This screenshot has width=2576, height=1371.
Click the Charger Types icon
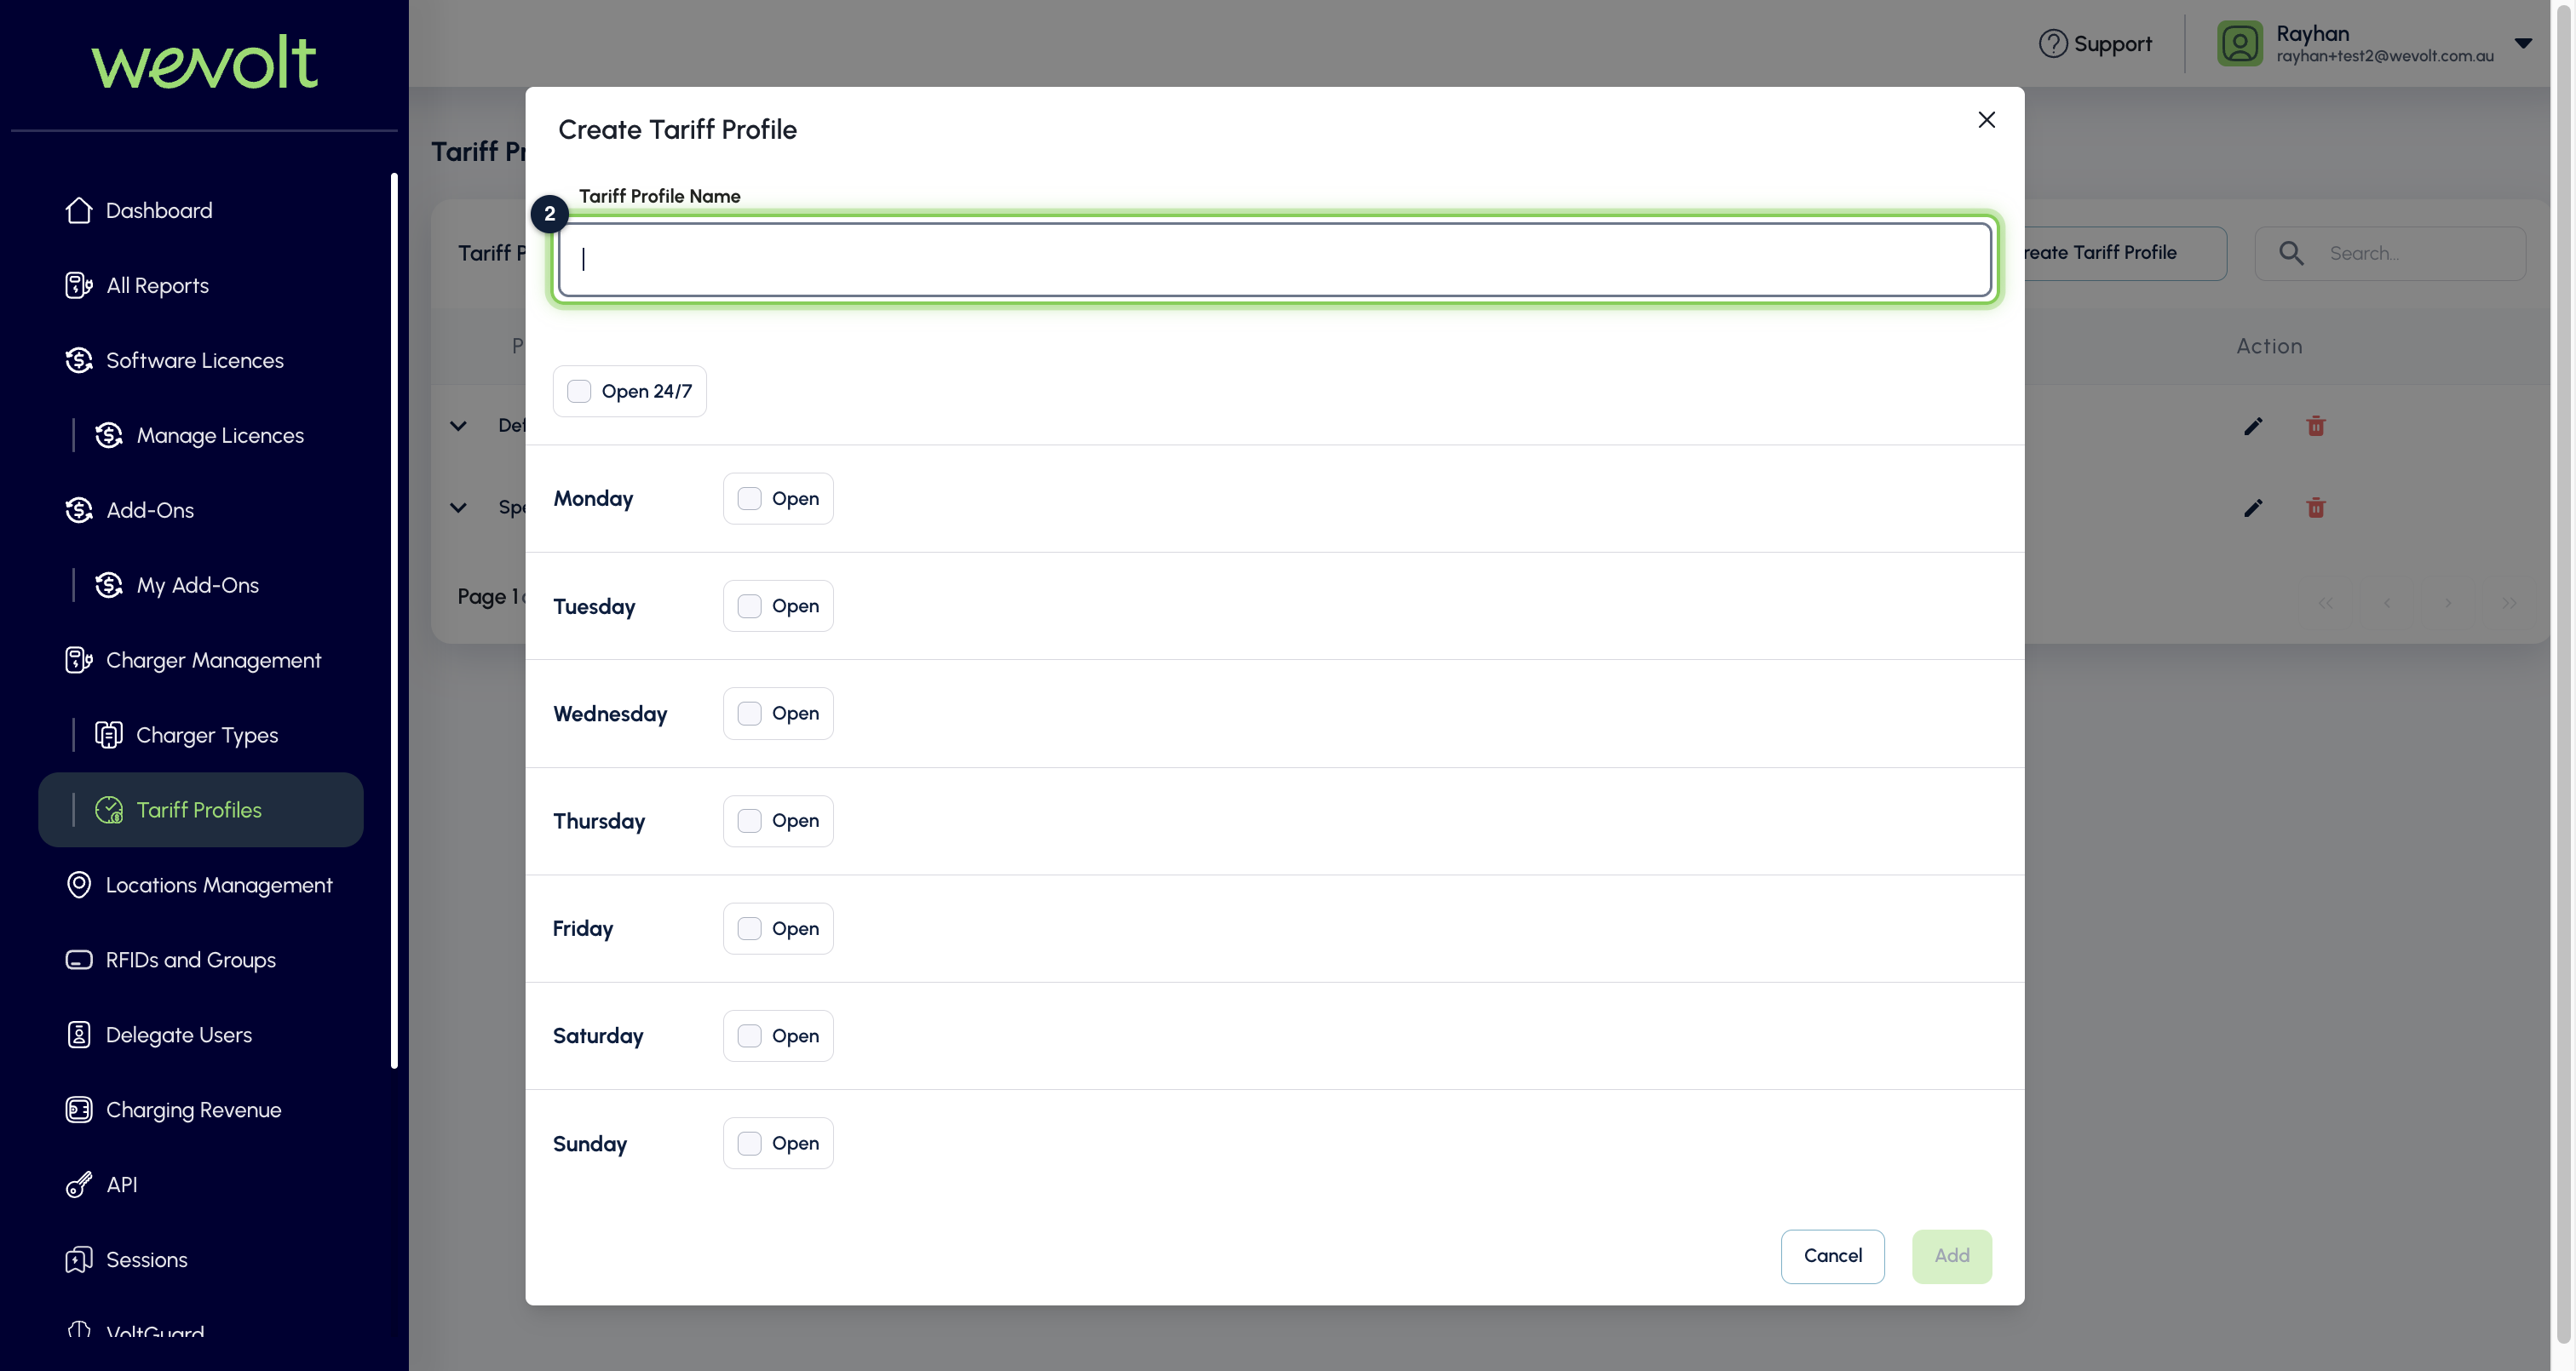click(x=109, y=735)
